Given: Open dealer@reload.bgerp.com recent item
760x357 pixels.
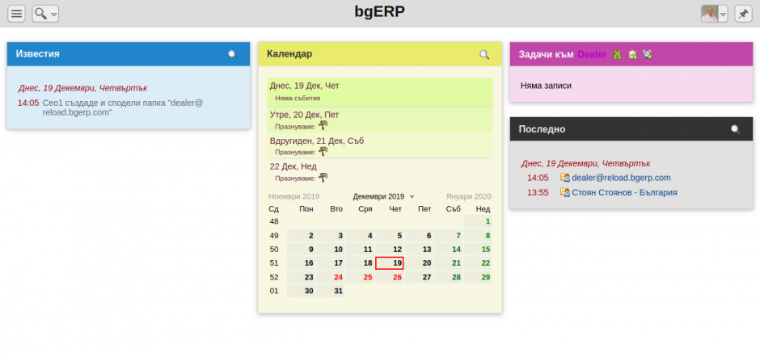Looking at the screenshot, I should coord(622,178).
